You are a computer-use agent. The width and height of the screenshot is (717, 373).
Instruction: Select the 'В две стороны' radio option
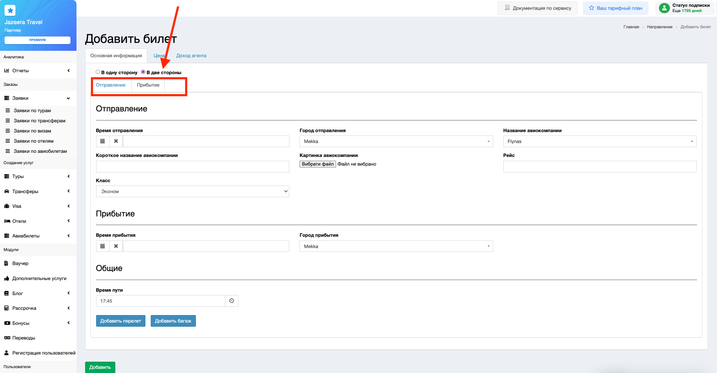[143, 72]
